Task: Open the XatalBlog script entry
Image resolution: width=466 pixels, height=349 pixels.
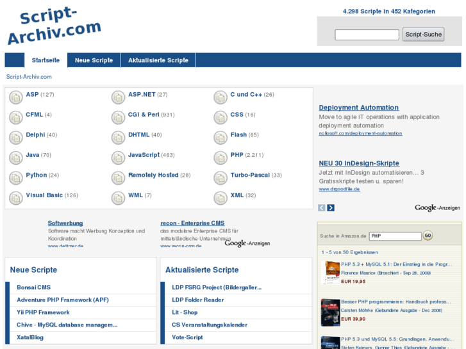Action: tap(30, 337)
